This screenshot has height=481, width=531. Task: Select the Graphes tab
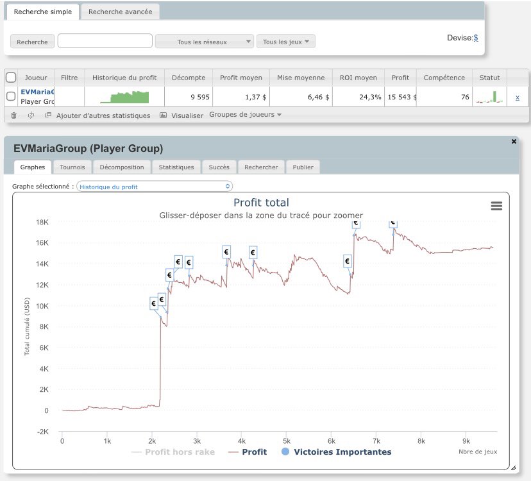point(33,167)
